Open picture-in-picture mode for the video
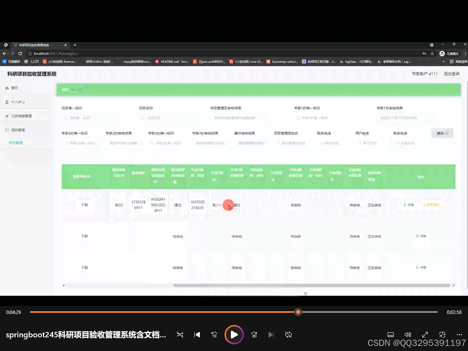The width and height of the screenshot is (468, 351). 442,335
